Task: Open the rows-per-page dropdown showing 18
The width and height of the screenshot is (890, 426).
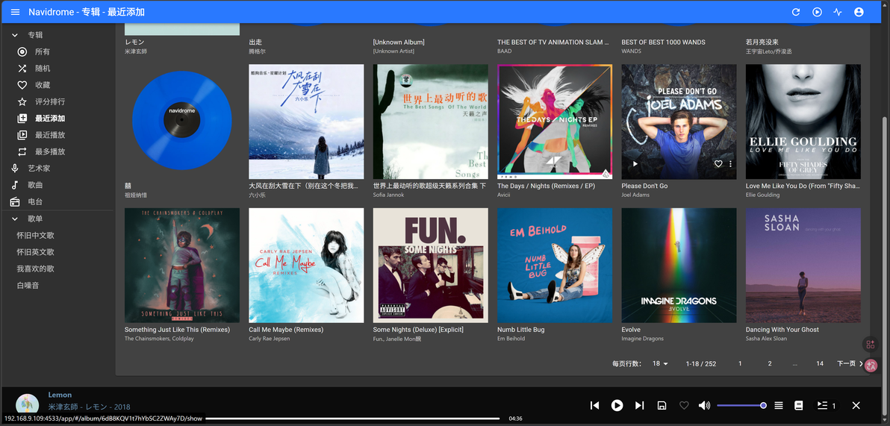Action: 660,363
